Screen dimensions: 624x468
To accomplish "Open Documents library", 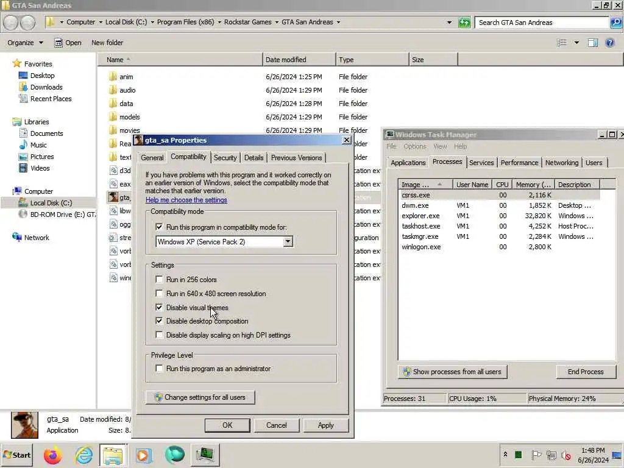I will [x=46, y=133].
